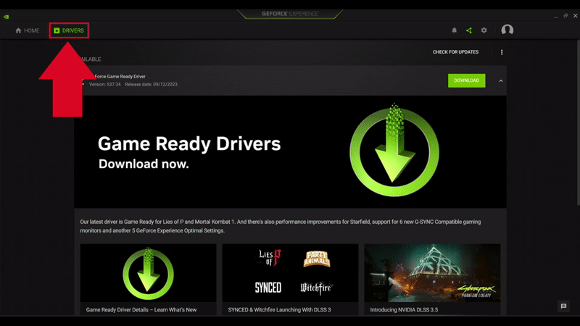Open the feedback chat icon
This screenshot has width=580, height=326.
[x=563, y=306]
